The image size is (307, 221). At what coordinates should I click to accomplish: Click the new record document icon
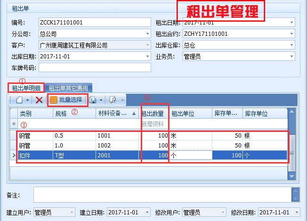point(19,100)
